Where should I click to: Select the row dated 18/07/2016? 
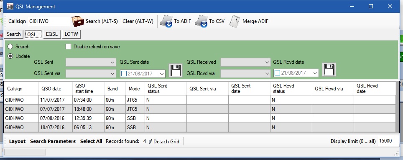200,127
